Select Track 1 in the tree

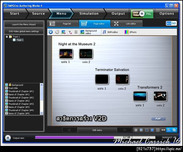pos(16,37)
